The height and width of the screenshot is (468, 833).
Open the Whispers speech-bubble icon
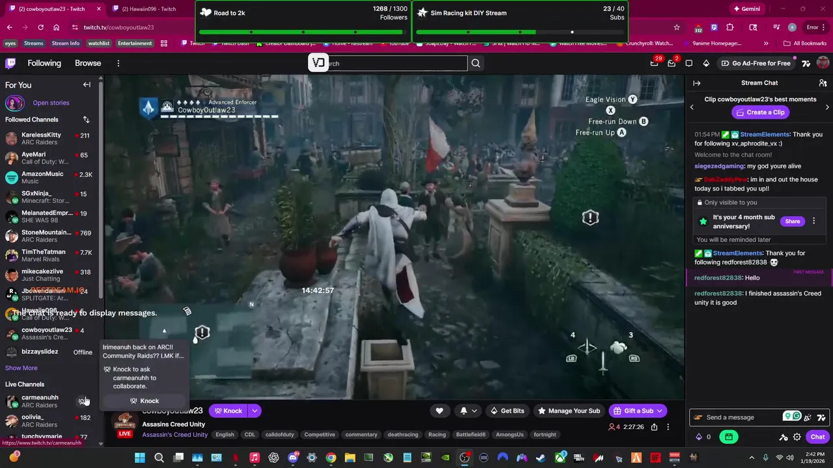pyautogui.click(x=689, y=63)
